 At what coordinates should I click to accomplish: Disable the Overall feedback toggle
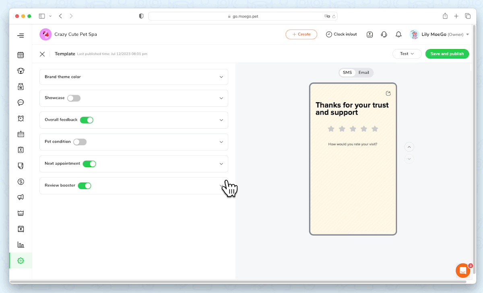[x=87, y=120]
